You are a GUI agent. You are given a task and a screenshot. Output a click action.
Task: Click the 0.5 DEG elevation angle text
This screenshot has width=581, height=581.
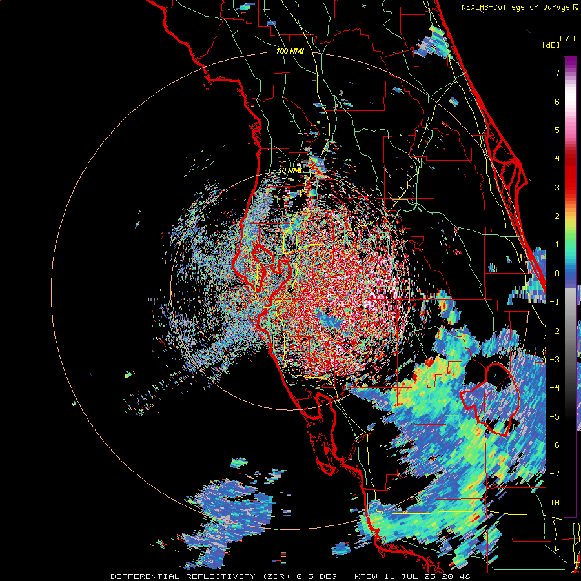316,576
